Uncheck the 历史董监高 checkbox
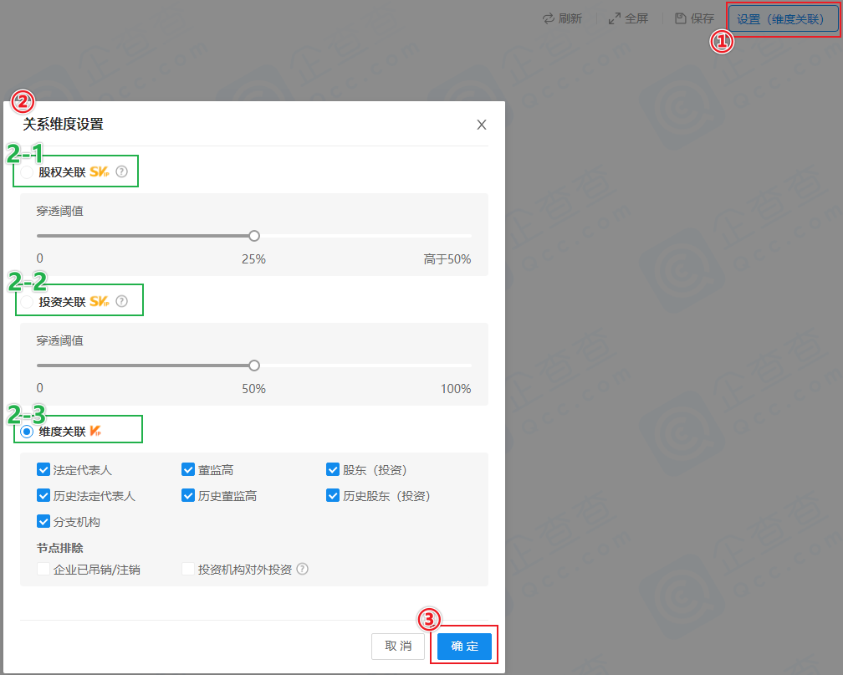 [x=188, y=496]
